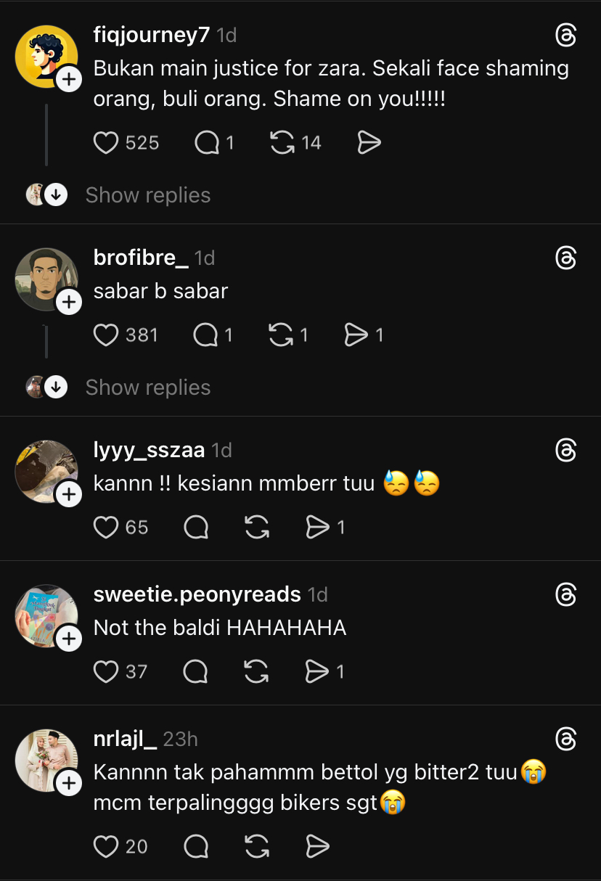The image size is (601, 881).
Task: Repost fiqjourney7's comment
Action: 282,143
